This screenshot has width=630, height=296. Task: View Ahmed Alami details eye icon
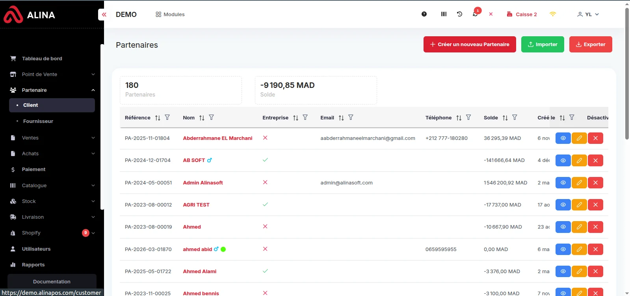[x=563, y=272]
